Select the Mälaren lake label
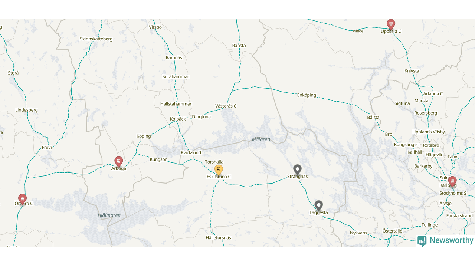Image resolution: width=475 pixels, height=267 pixels. pos(261,139)
